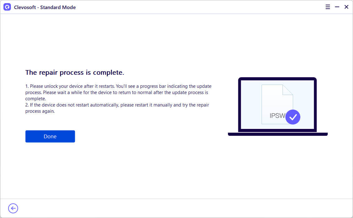Click the Clevosoft logo in the title bar
Screen dimensions: 353x218
[7, 7]
